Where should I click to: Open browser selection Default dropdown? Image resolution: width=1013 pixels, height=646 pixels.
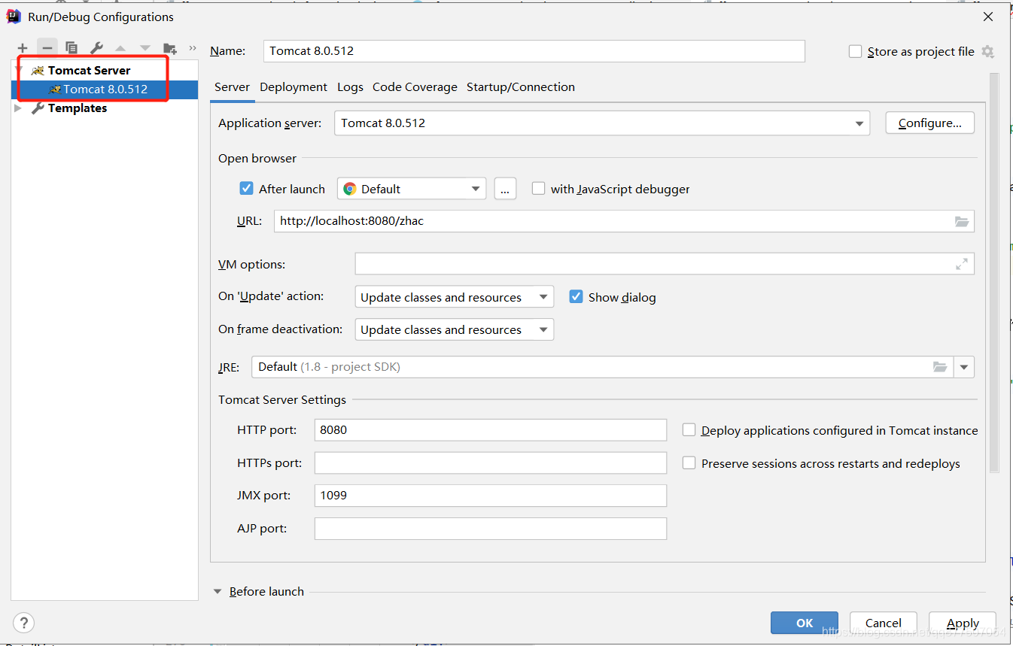pos(412,189)
